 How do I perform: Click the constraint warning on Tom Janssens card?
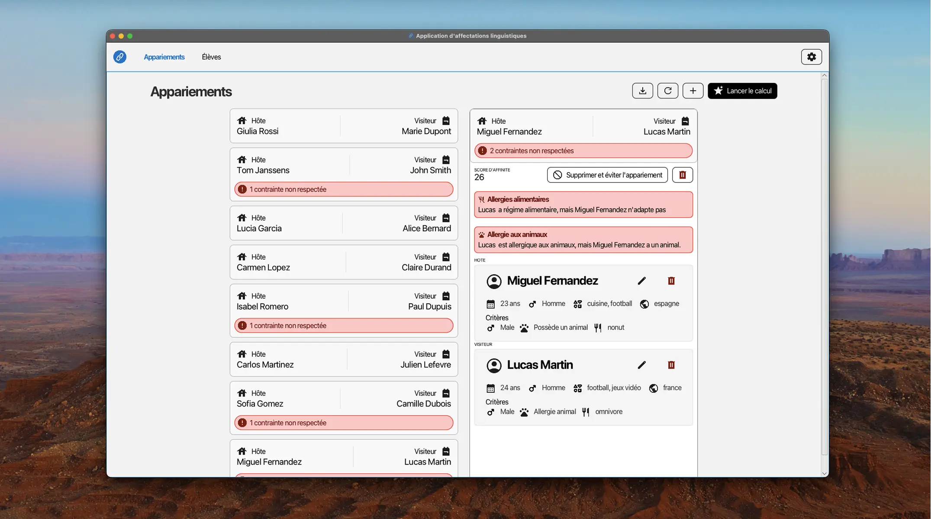tap(343, 189)
